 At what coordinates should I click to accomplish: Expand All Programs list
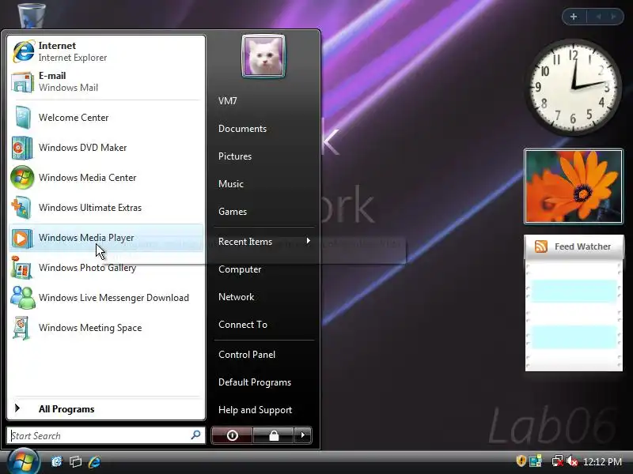tap(106, 409)
